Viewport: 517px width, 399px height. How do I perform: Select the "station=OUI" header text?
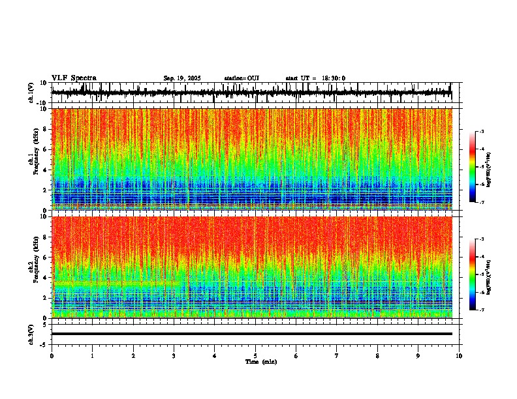coord(242,78)
